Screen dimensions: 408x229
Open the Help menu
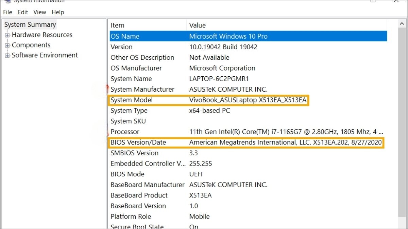[x=58, y=12]
